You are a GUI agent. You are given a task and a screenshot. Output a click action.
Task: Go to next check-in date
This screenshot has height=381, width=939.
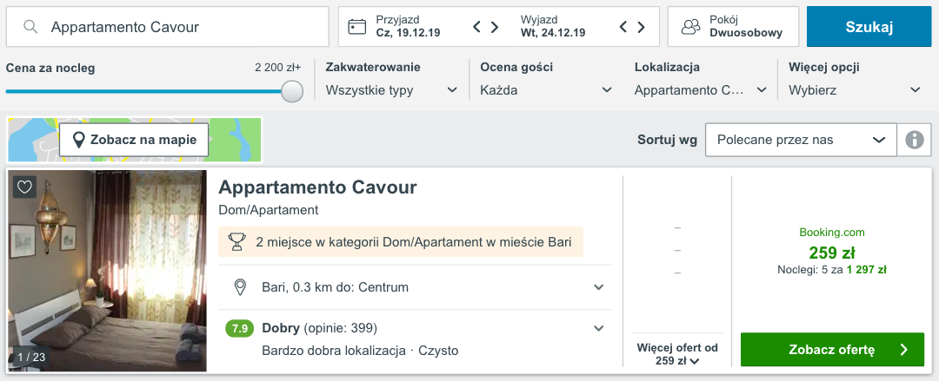pos(495,27)
